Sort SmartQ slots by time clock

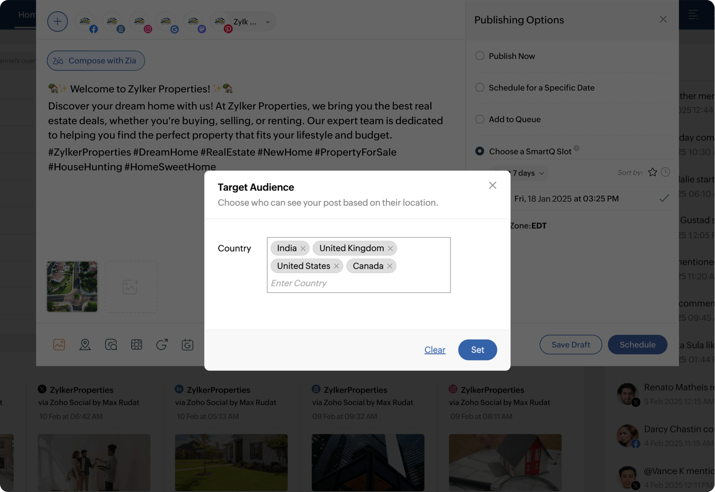pyautogui.click(x=665, y=172)
